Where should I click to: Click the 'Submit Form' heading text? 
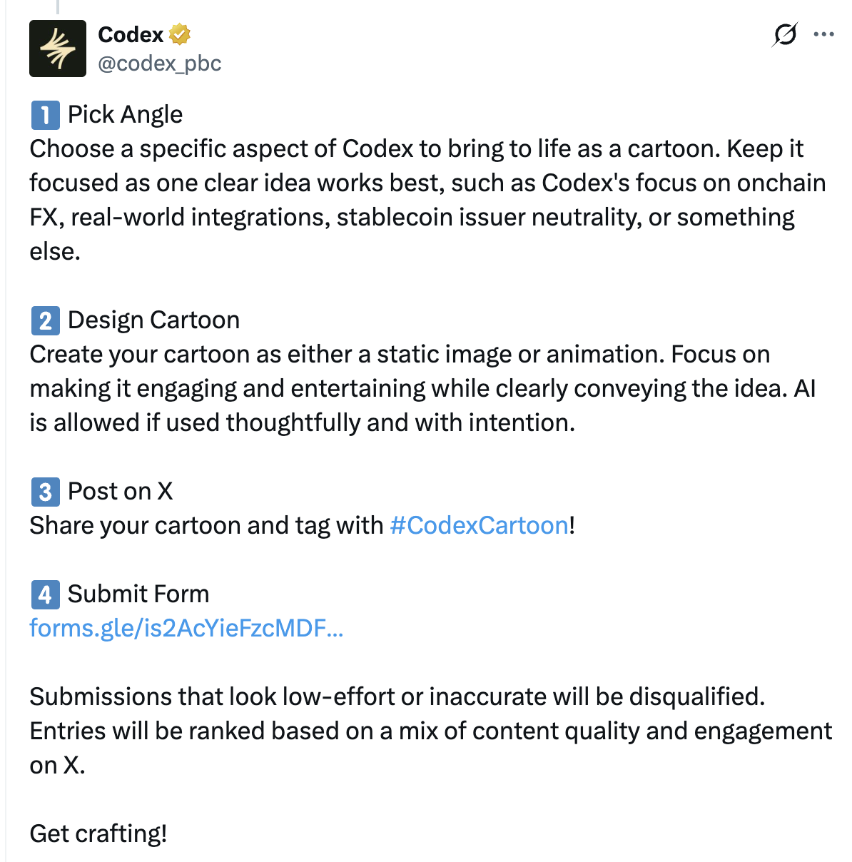pos(138,594)
